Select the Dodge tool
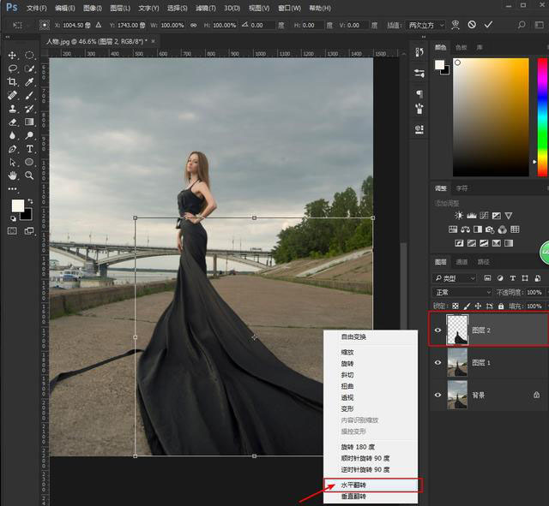549x506 pixels. (x=29, y=135)
